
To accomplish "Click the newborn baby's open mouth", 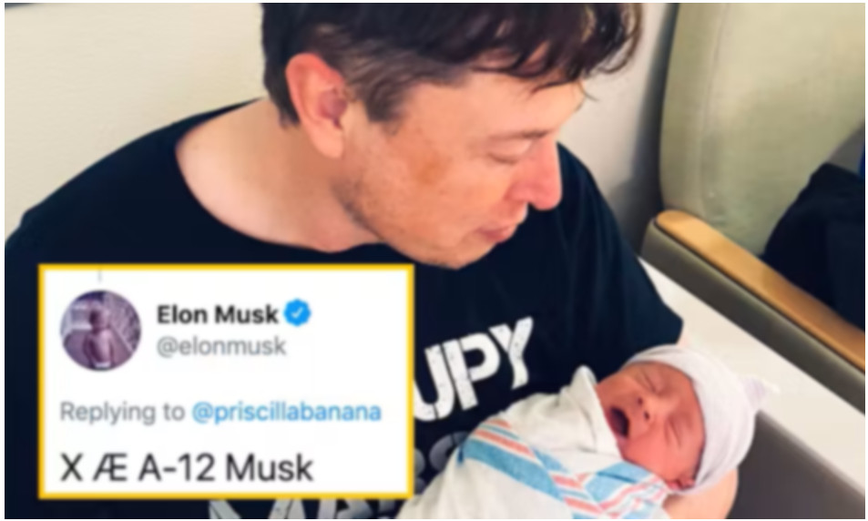I will pos(618,421).
